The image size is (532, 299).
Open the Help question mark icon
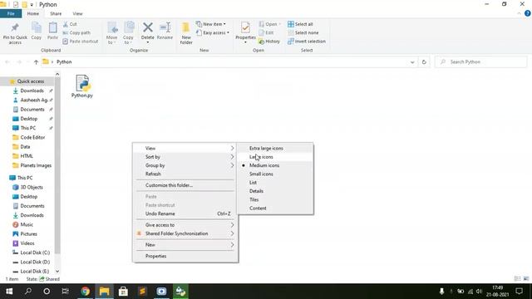point(527,13)
